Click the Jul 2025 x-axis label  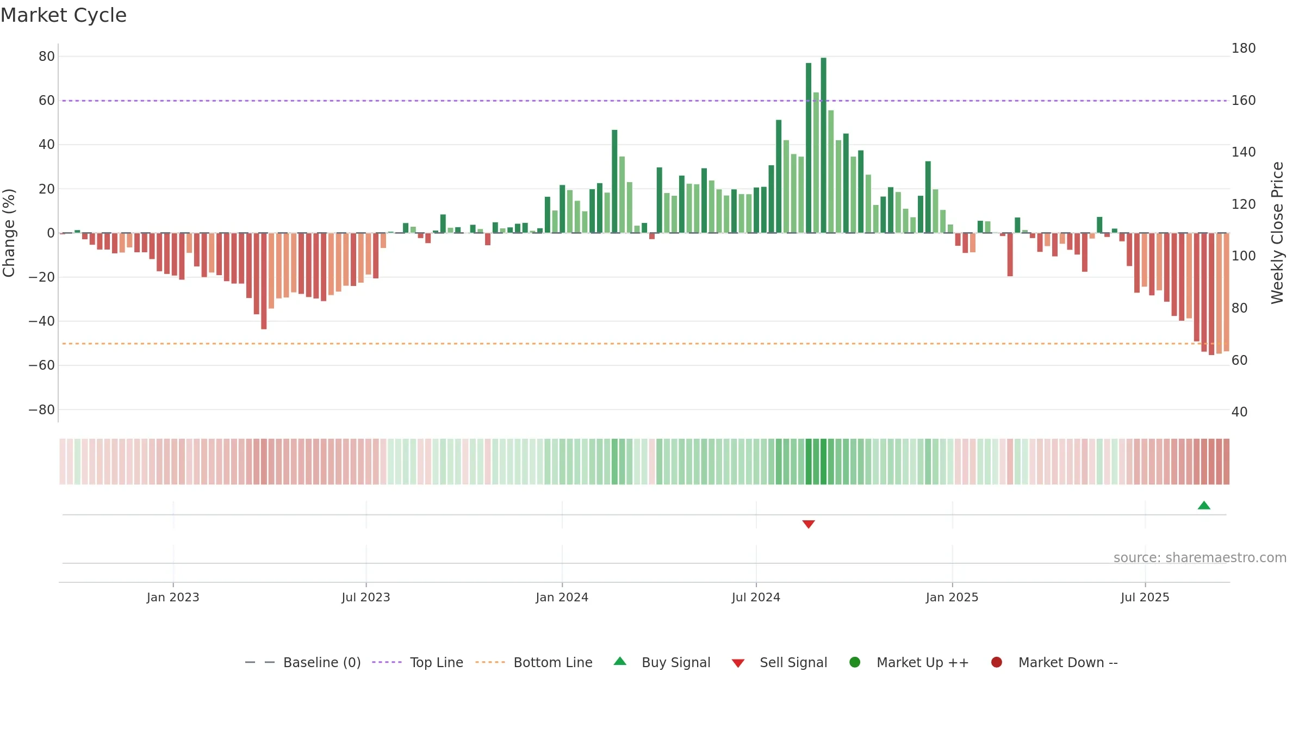tap(1145, 597)
